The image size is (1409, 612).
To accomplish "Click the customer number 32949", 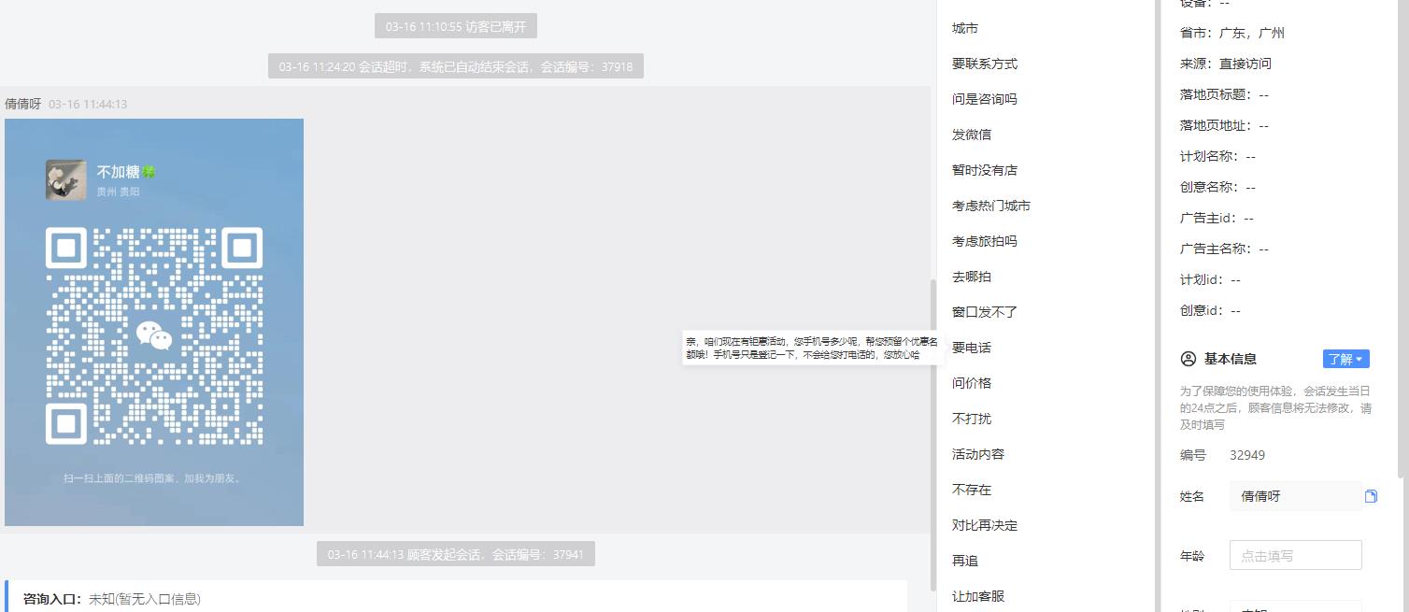I will pos(1247,455).
